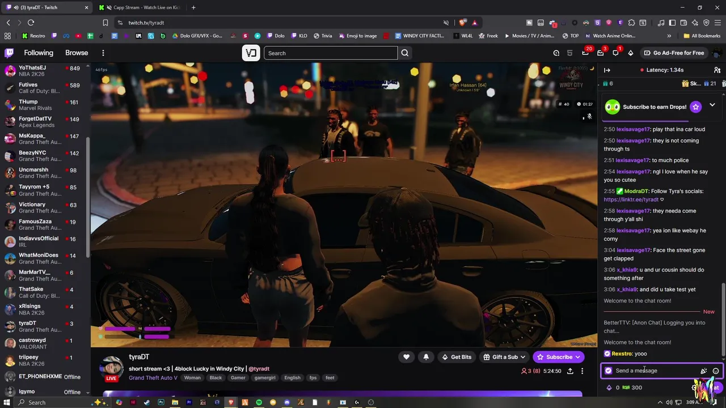The width and height of the screenshot is (726, 408).
Task: Select the gamergirl tag
Action: click(x=265, y=378)
